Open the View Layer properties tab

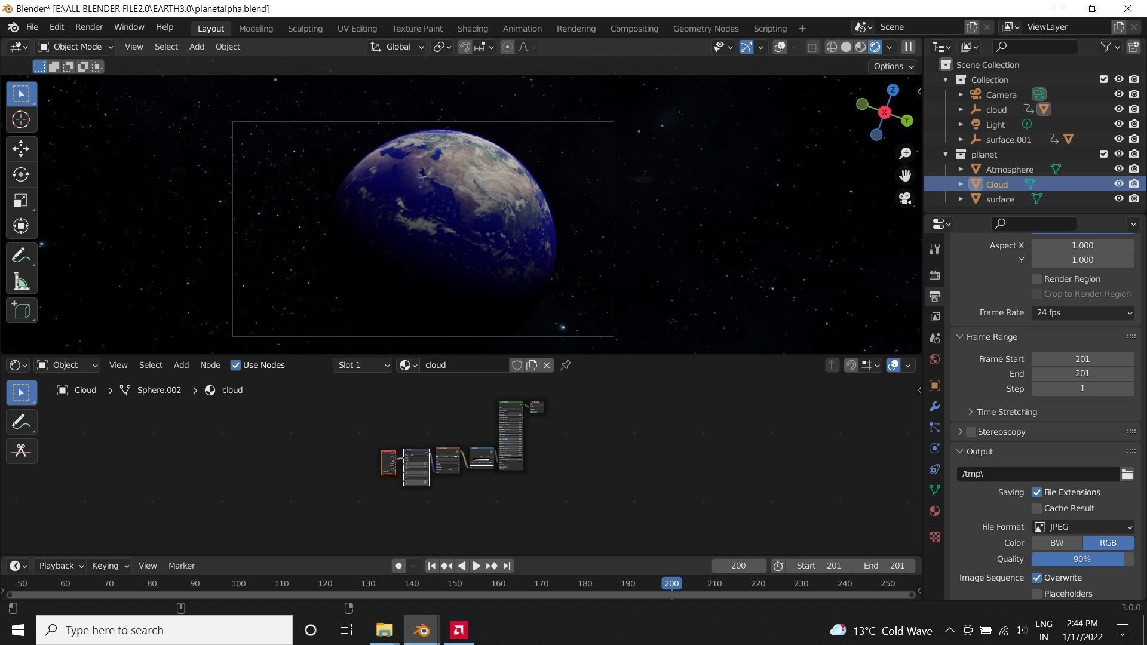[935, 317]
